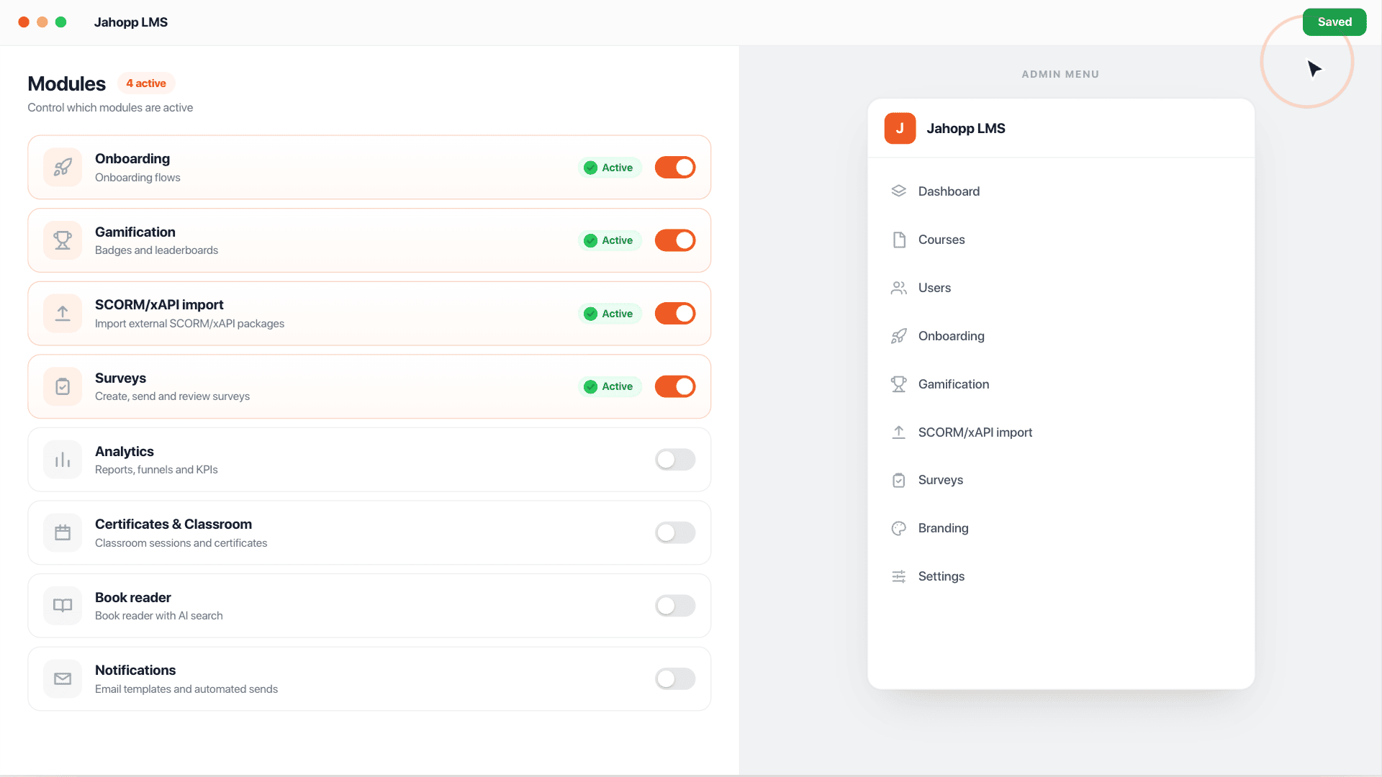Click the 4 active badge
1382x777 pixels.
[146, 83]
